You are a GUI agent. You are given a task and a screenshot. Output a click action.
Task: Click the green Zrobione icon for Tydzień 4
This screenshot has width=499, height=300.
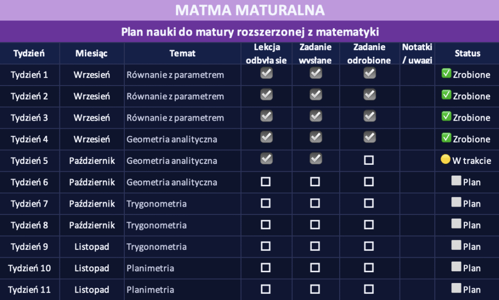446,138
